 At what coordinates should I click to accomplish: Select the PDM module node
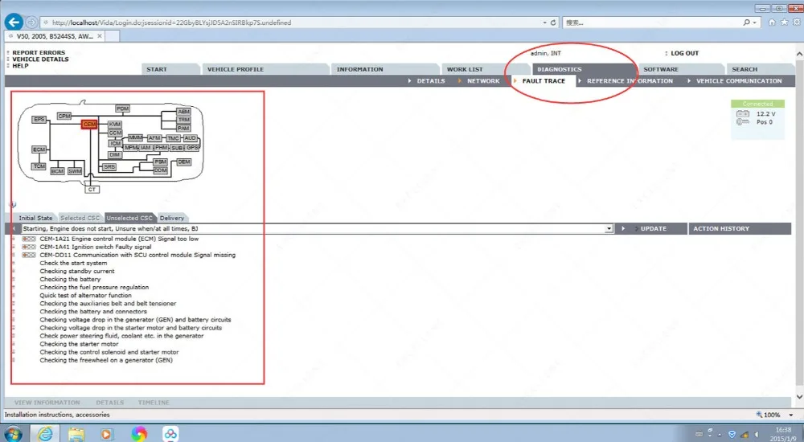122,108
